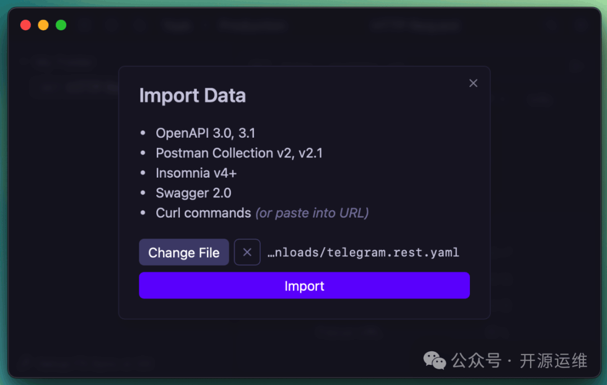
Task: Click the Swagger 2.0 list item
Action: click(193, 193)
